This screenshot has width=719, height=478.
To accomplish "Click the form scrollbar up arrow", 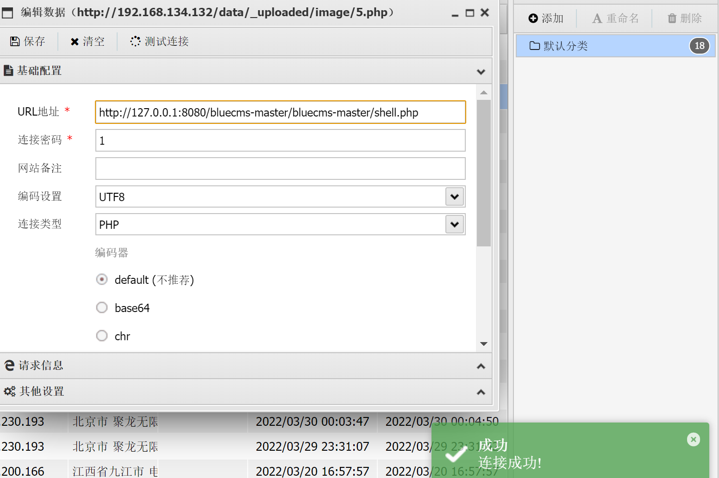I will pyautogui.click(x=484, y=92).
